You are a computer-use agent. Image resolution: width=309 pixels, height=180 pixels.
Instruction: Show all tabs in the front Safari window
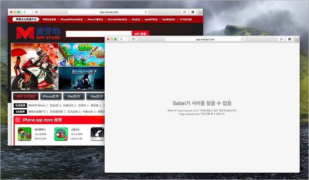tap(281, 39)
